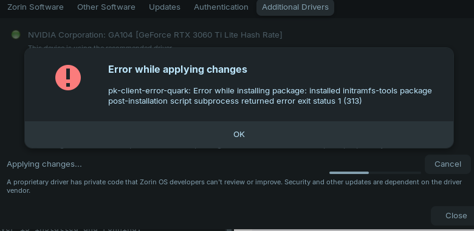
Task: Click "This device is using the recommended driver" text
Action: [100, 47]
